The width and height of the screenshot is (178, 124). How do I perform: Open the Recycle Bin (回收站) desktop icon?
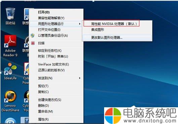[x=10, y=16]
